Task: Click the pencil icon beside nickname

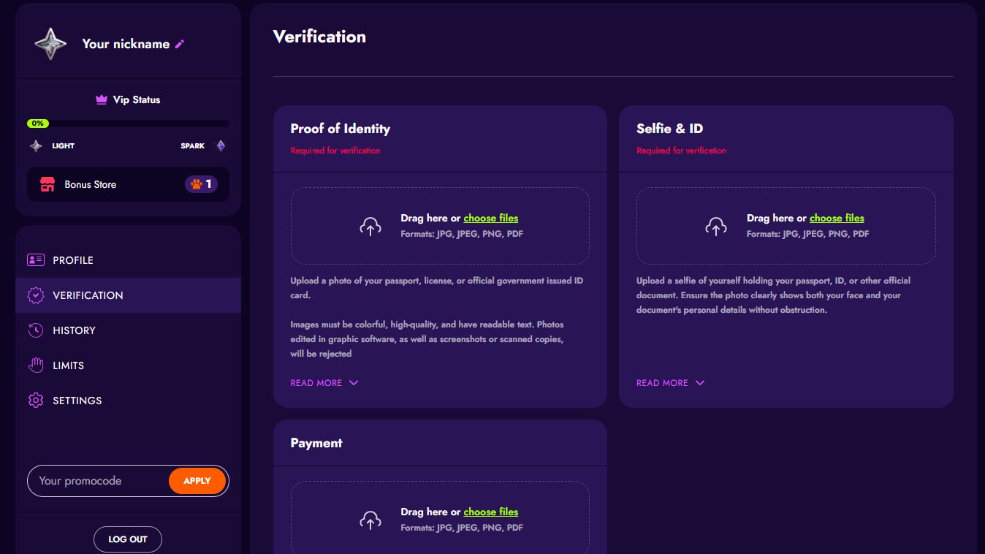Action: point(180,44)
